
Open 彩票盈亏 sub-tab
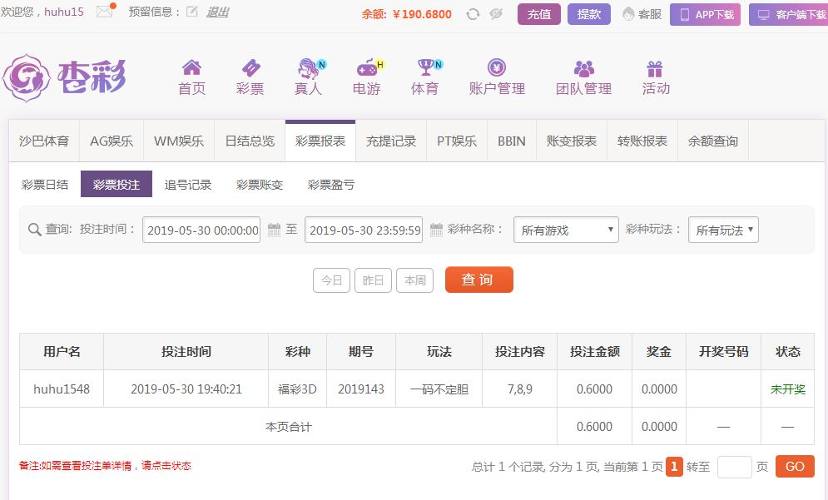point(331,184)
